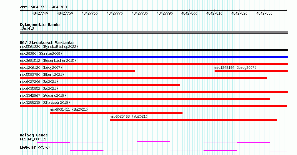The image size is (297, 155).
Task: Select the red nsv6025463 variant bar
Action: pos(194,120)
